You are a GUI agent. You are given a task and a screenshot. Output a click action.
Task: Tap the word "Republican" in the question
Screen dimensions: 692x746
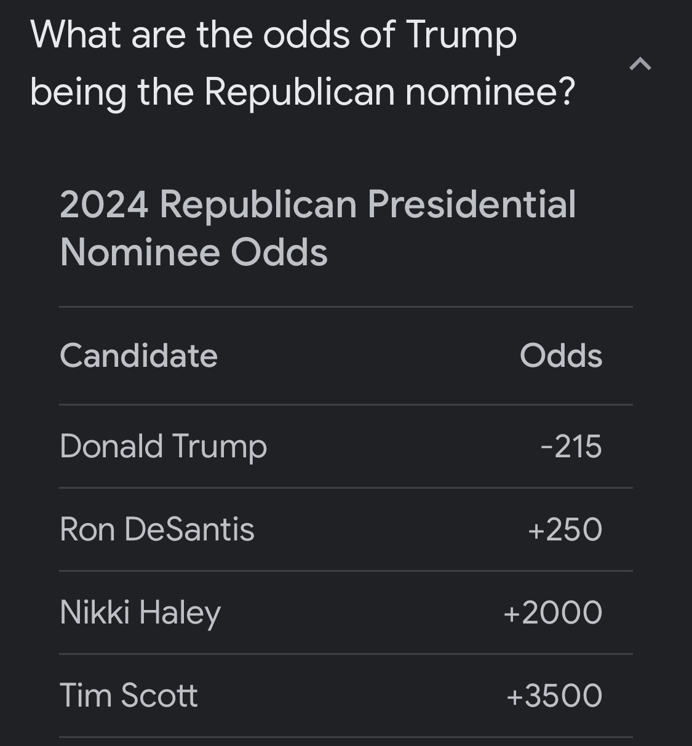(x=299, y=92)
